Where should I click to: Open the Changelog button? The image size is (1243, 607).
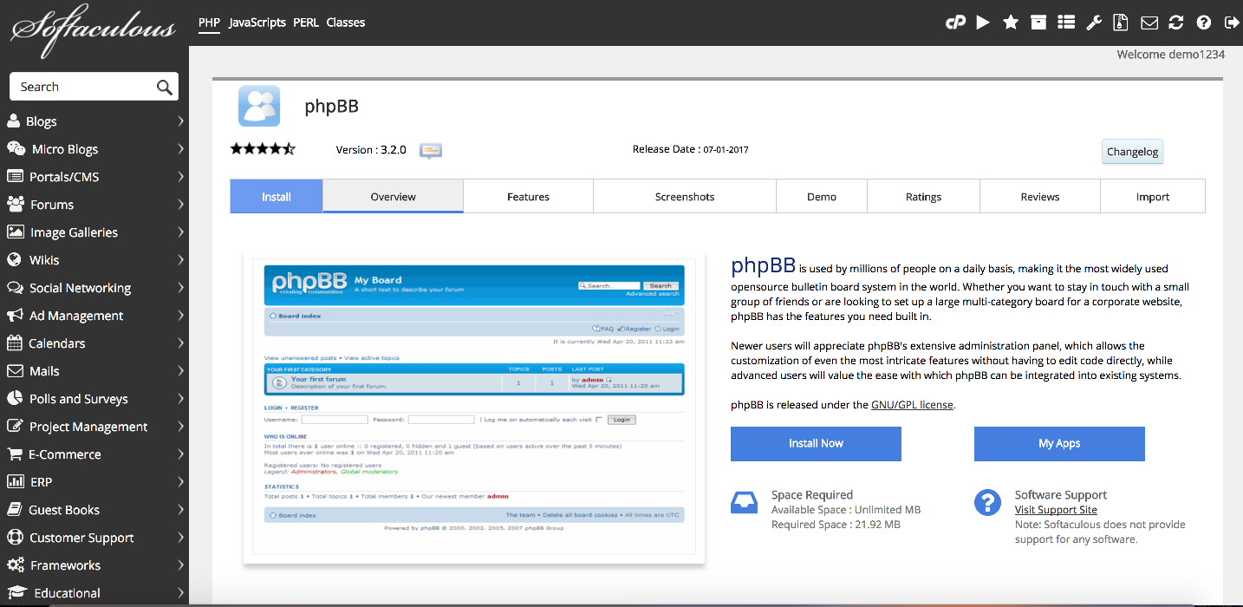pos(1132,152)
